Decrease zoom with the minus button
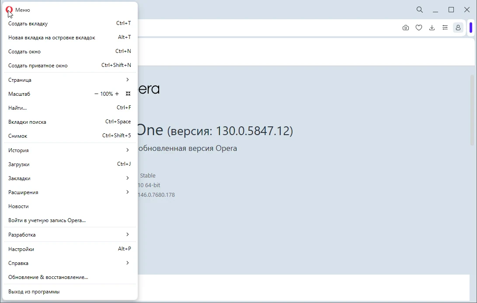The width and height of the screenshot is (477, 303). [96, 94]
